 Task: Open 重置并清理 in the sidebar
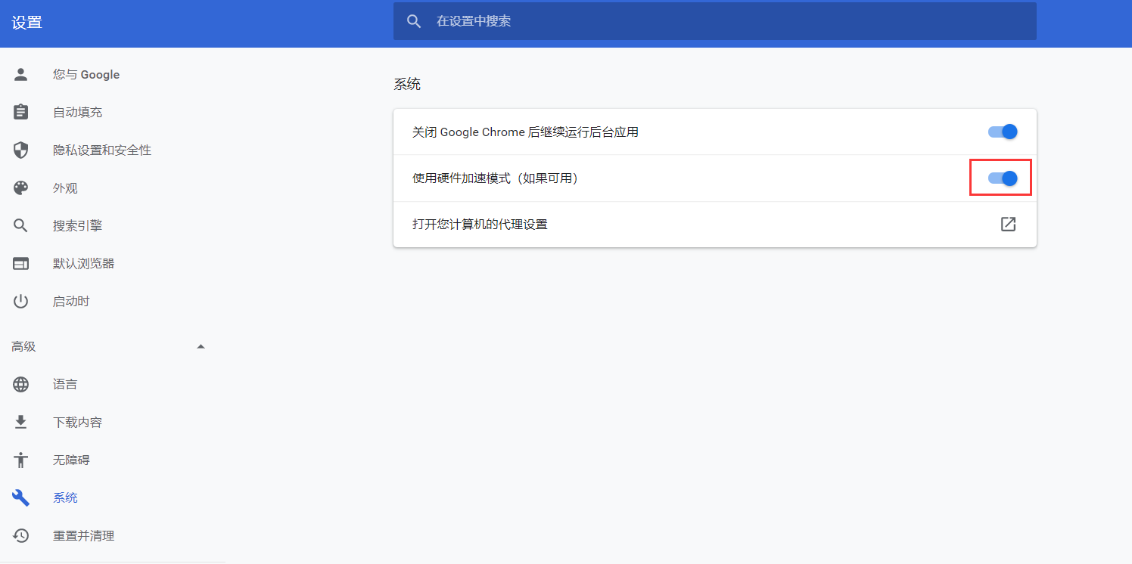83,535
